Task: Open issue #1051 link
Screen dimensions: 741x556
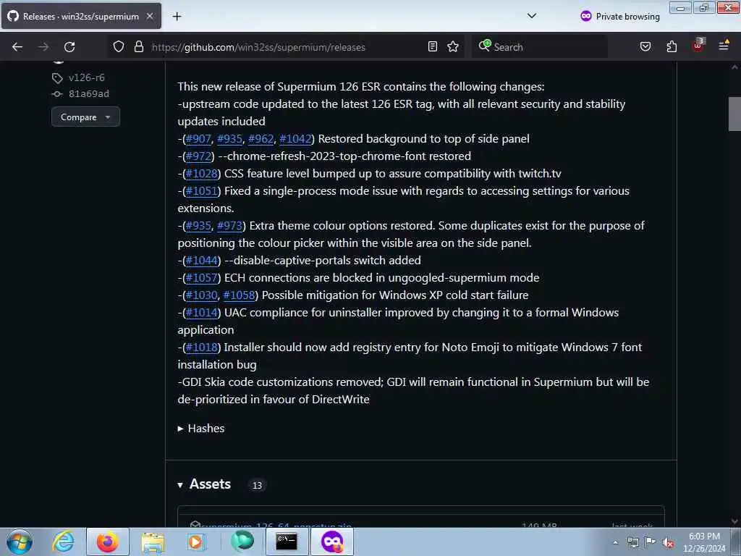Action: (201, 191)
